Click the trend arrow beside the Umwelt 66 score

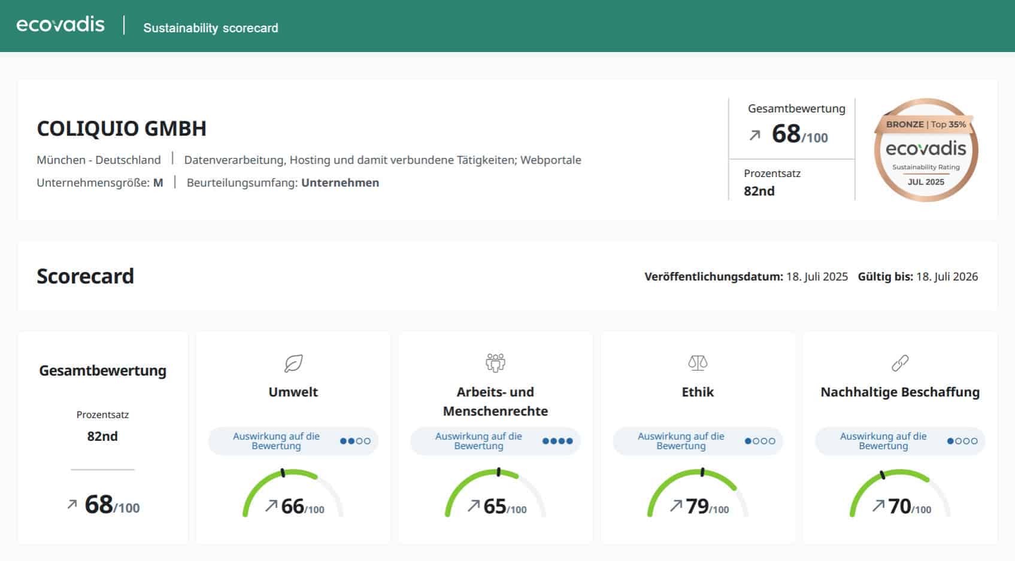tap(272, 504)
